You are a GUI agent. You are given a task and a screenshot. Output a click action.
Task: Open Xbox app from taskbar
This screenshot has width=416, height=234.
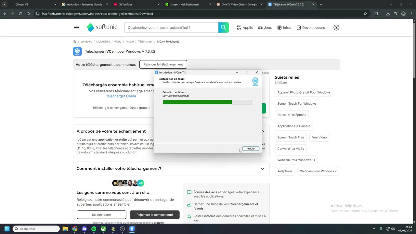pyautogui.click(x=103, y=229)
